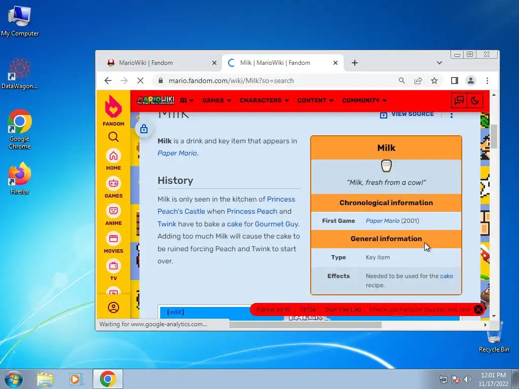Open the Chrome profile avatar
Screen dimensions: 519x389
pyautogui.click(x=471, y=81)
